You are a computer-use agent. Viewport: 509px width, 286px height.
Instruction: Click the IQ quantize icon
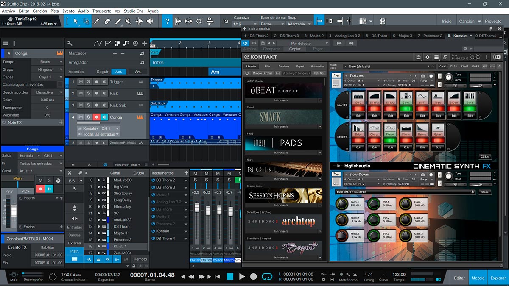click(x=226, y=21)
